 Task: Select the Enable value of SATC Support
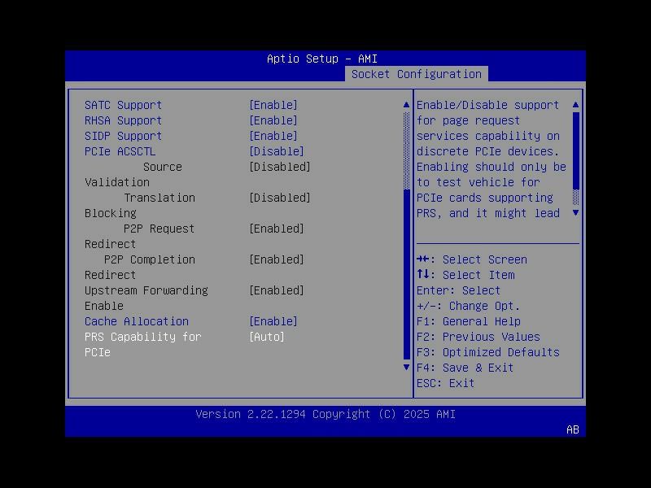point(273,104)
